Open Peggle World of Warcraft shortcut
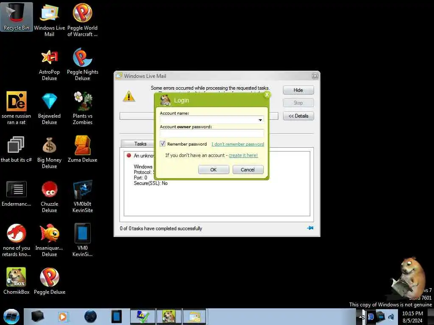The width and height of the screenshot is (434, 325). [x=83, y=19]
